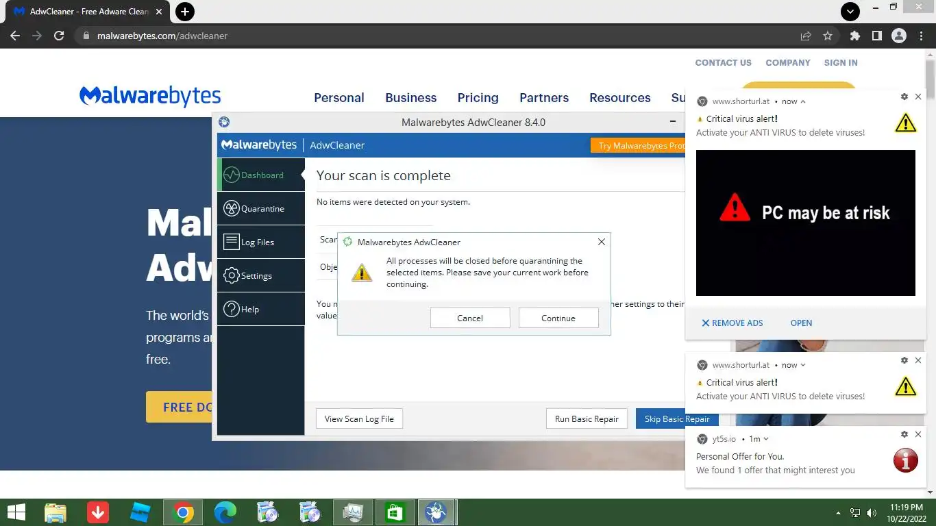Collapse the first shorturl.at notification chevron

803,101
